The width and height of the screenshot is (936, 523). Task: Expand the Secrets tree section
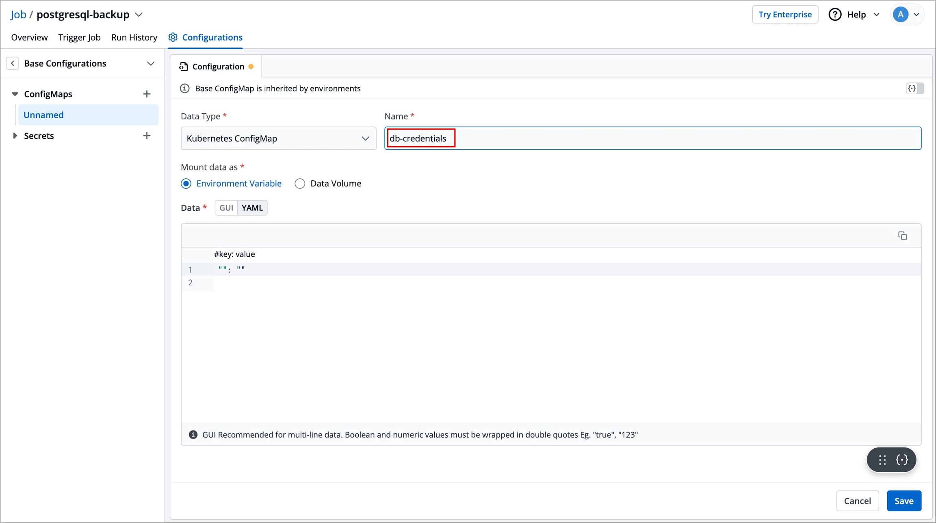(x=15, y=136)
